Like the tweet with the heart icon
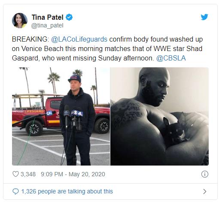This screenshot has height=202, width=219. (15, 174)
